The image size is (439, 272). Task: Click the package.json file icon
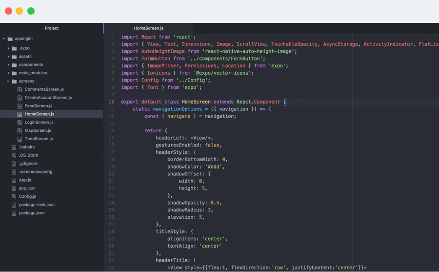[x=14, y=213]
